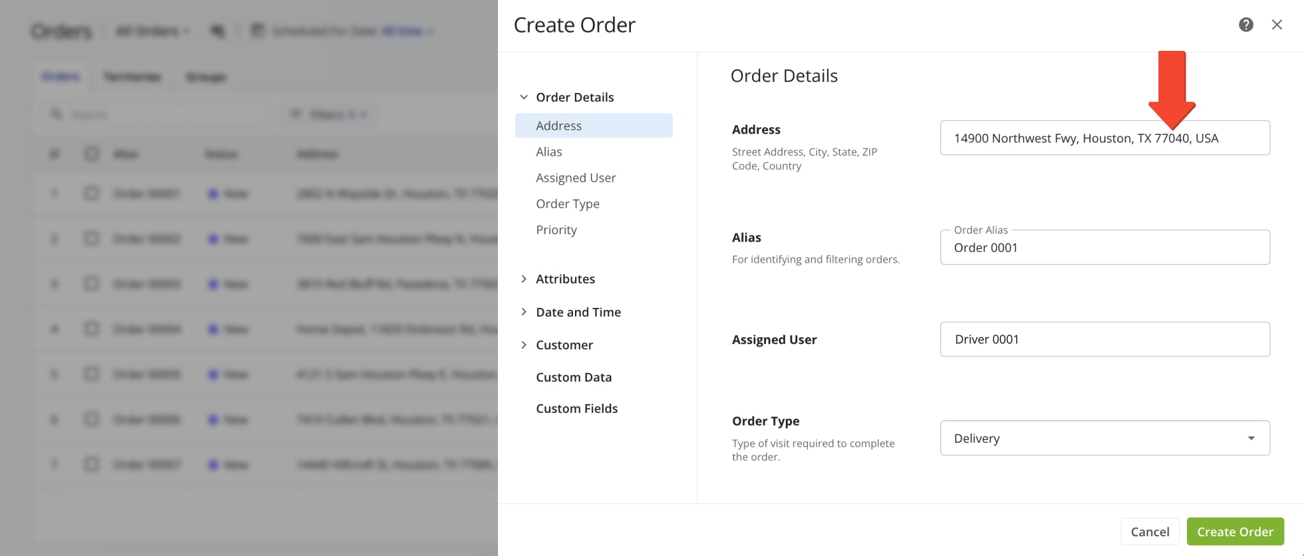Focus the Order Alias input field
Viewport: 1304px width, 556px height.
pos(1105,247)
